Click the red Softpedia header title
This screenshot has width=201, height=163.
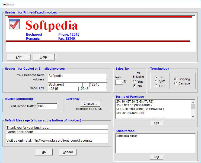tap(52, 26)
